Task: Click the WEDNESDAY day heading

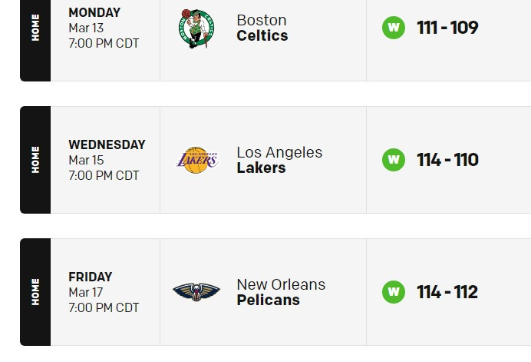Action: pos(107,144)
